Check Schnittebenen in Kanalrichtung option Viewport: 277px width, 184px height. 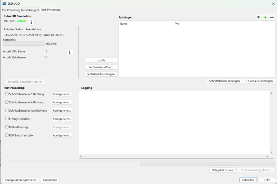coord(7,110)
